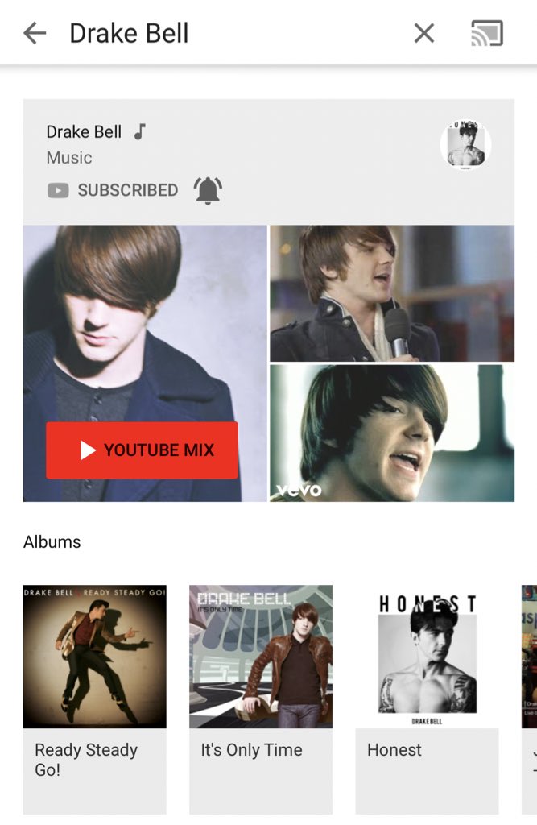Select the 'It's Only Time' album title
The height and width of the screenshot is (825, 537).
[x=251, y=750]
